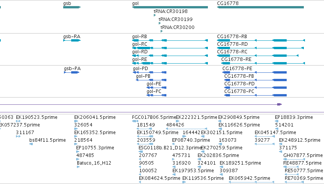Click the EK190523.5prime EST label

pyautogui.click(x=37, y=117)
